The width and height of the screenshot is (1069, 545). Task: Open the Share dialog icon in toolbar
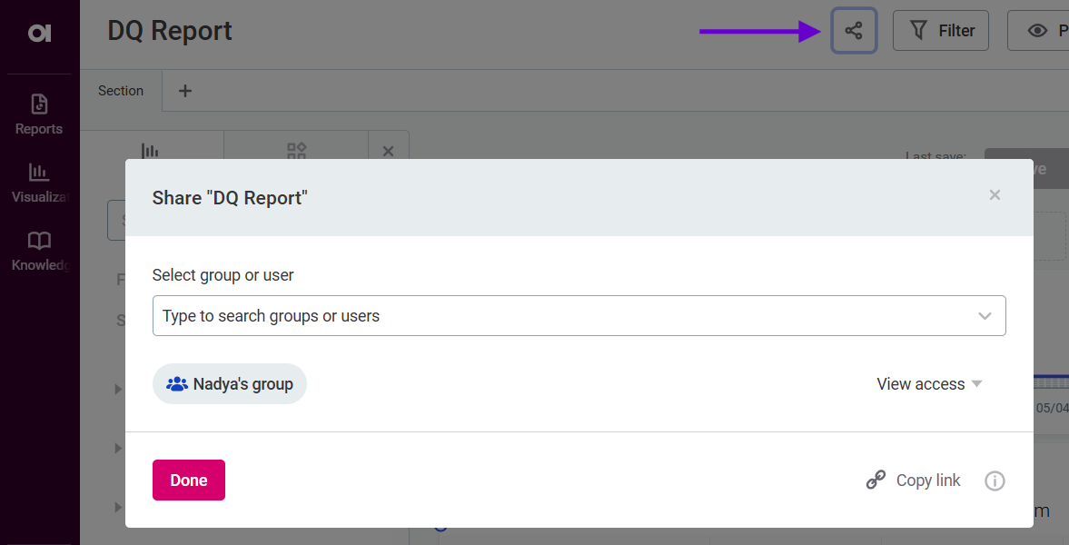point(854,30)
